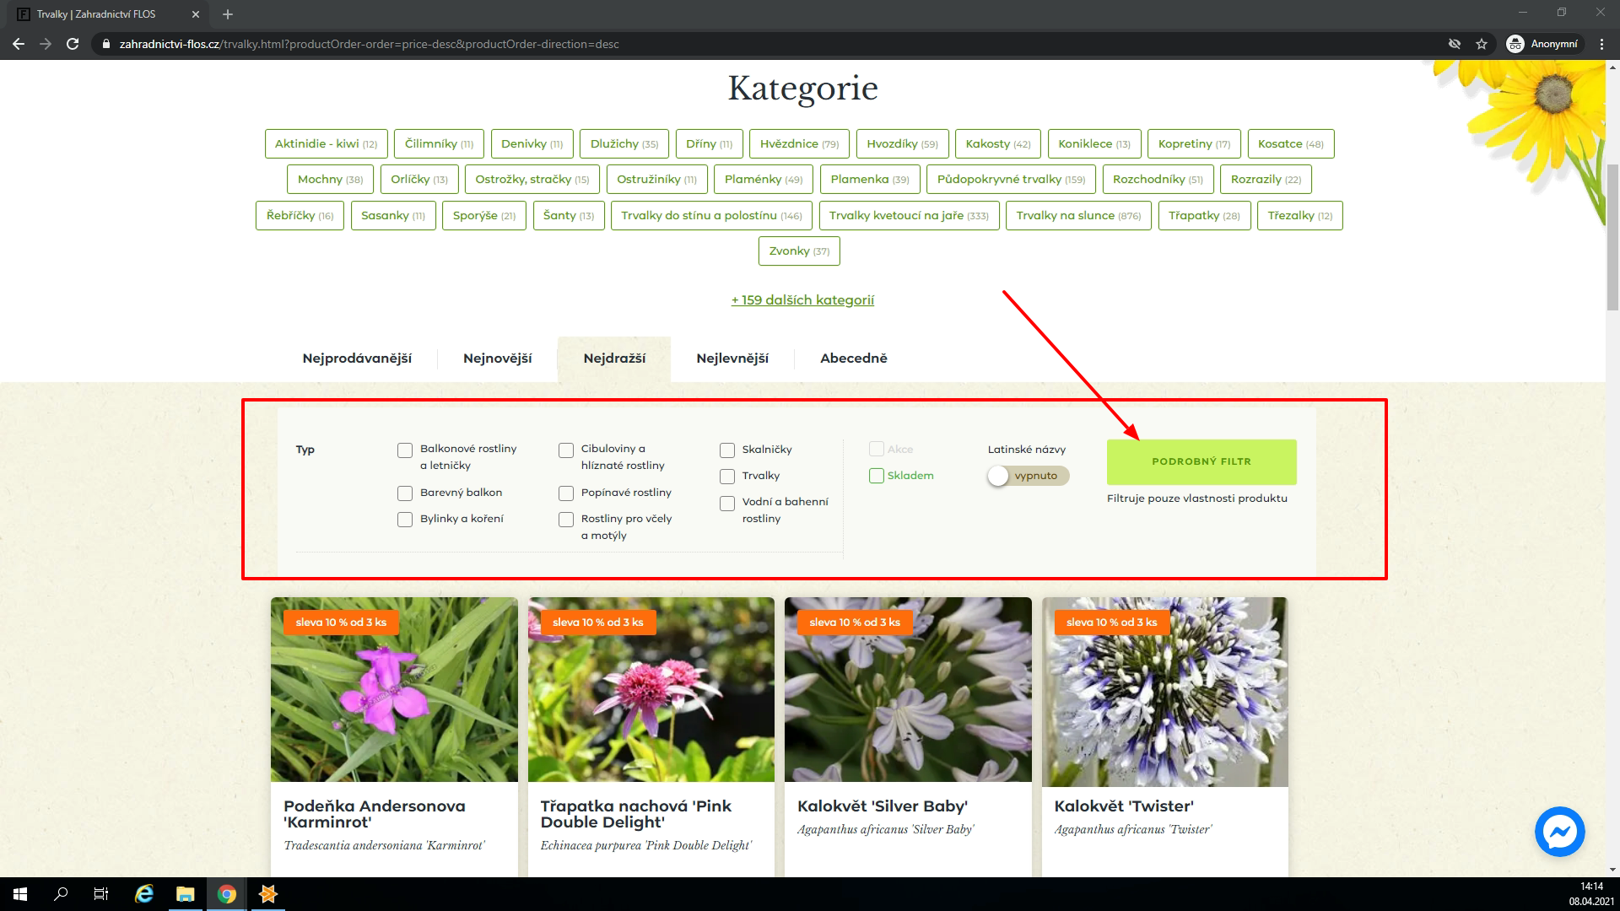Click the browser forward arrow
This screenshot has width=1620, height=911.
click(46, 44)
